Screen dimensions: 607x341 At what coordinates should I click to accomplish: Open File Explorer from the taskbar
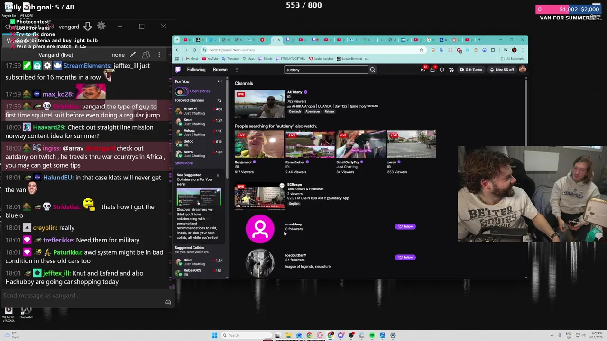(288, 335)
